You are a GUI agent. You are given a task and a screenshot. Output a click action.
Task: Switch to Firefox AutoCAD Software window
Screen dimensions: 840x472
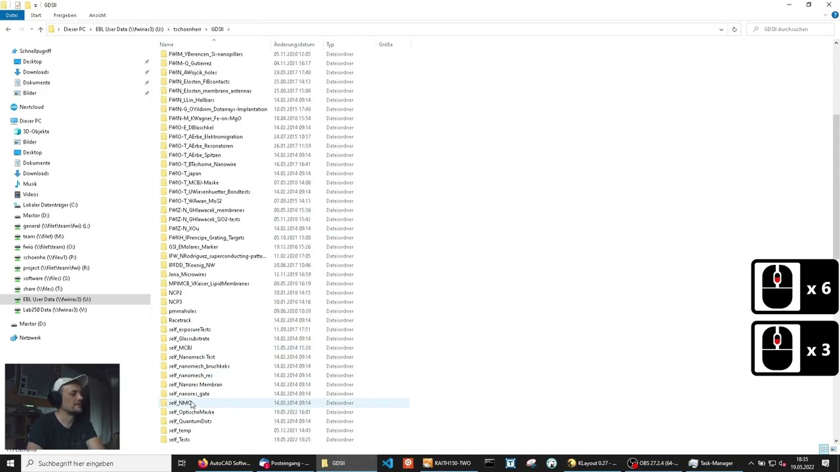tap(224, 463)
